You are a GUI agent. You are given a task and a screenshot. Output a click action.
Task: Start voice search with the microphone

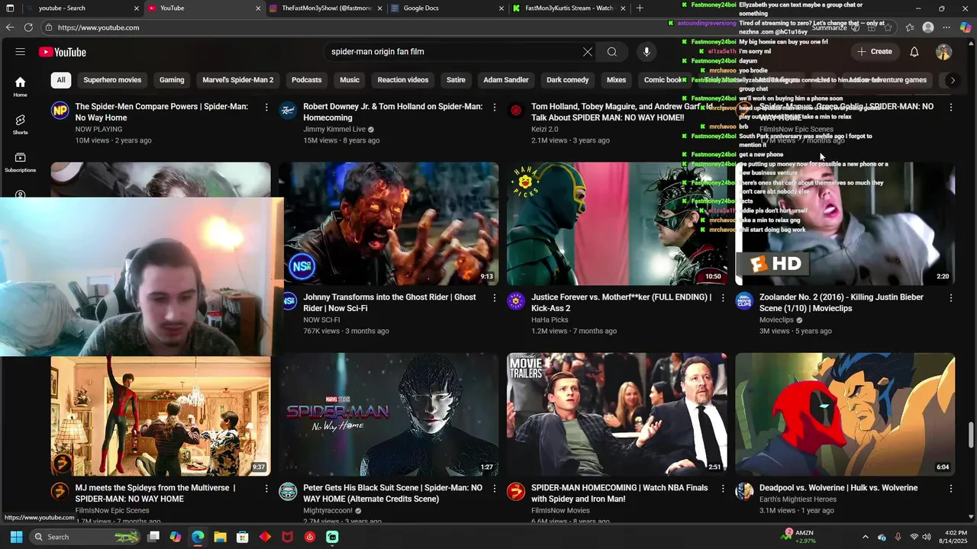[x=646, y=52]
